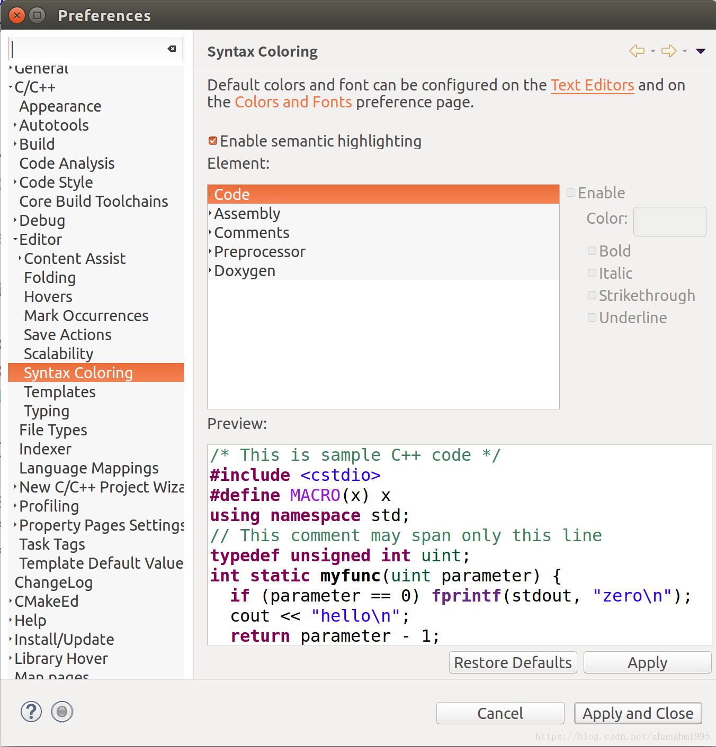Click the Restore Defaults button
Screen dimensions: 716x747
click(513, 662)
